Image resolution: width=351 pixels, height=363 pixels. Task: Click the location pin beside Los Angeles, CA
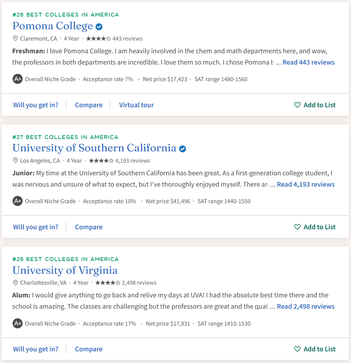15,160
